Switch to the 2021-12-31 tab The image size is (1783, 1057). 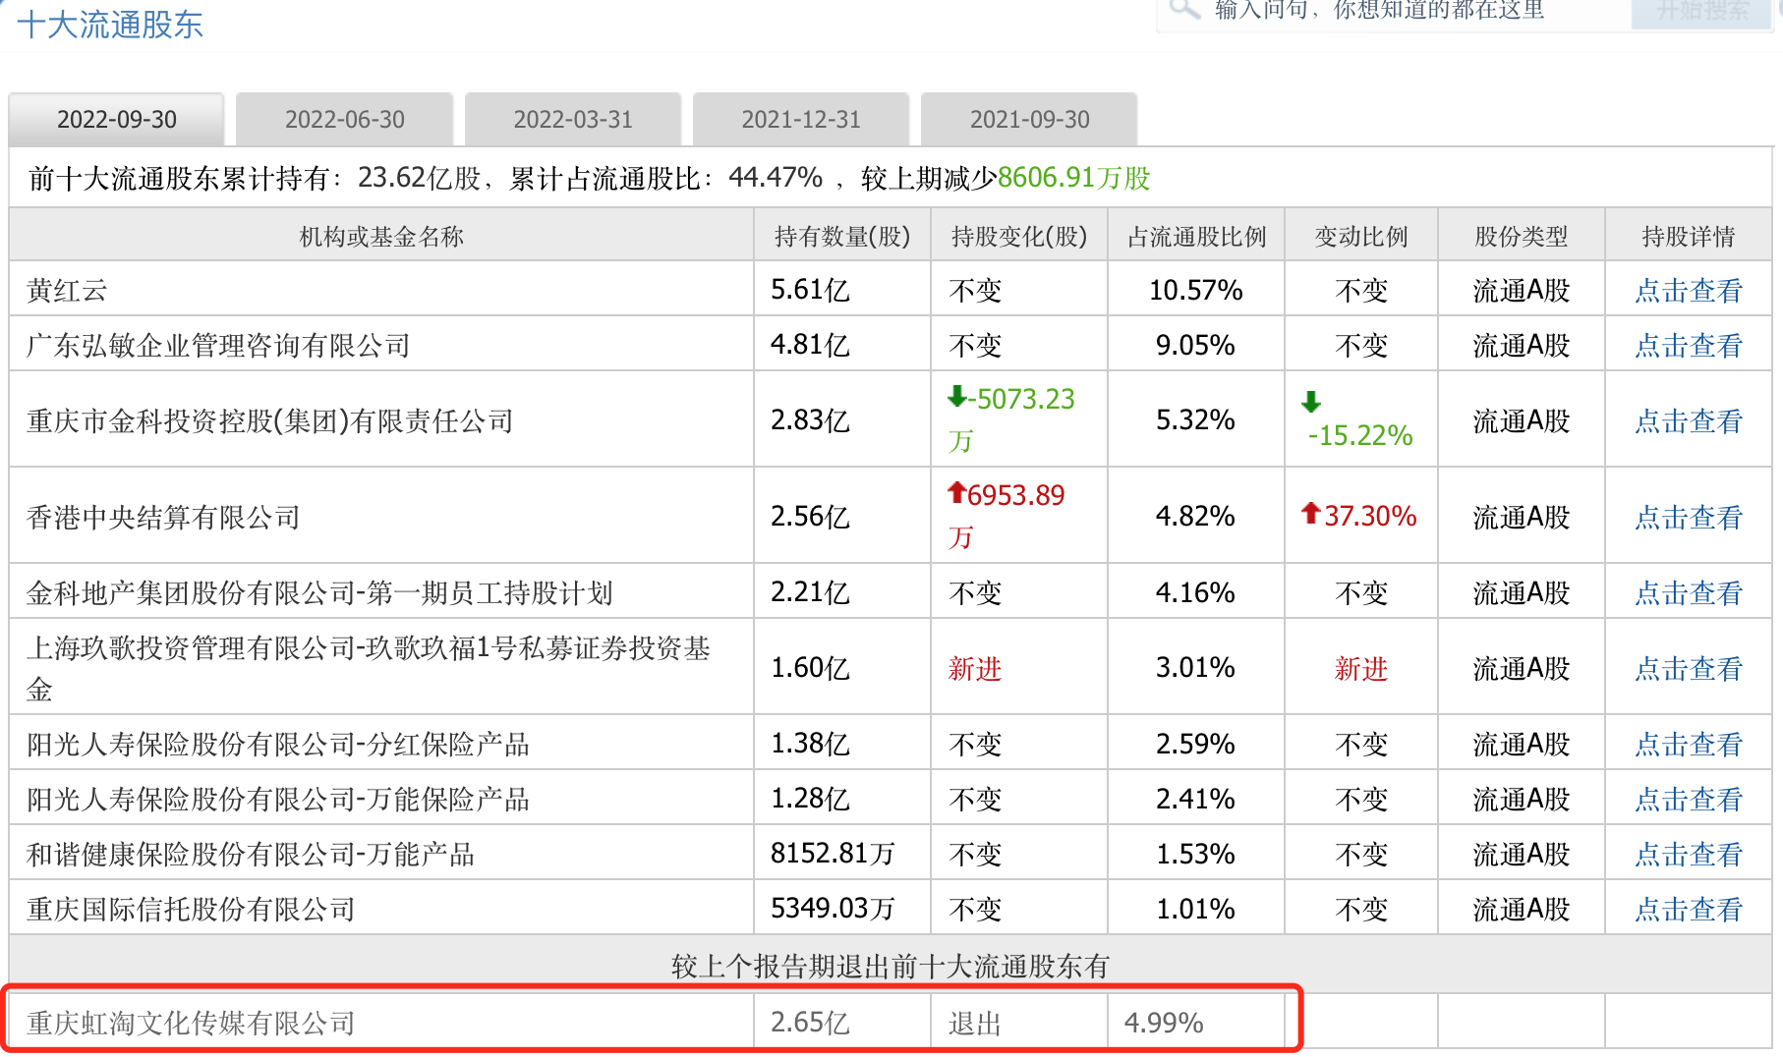click(801, 120)
